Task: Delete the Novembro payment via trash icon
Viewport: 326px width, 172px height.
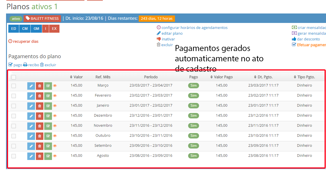Action: click(x=40, y=126)
